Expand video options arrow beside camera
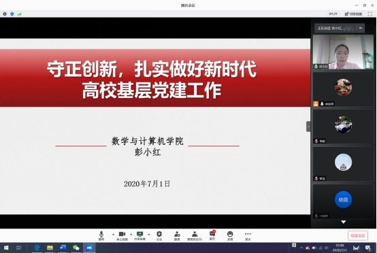This screenshot has width=377, height=253. point(131,234)
